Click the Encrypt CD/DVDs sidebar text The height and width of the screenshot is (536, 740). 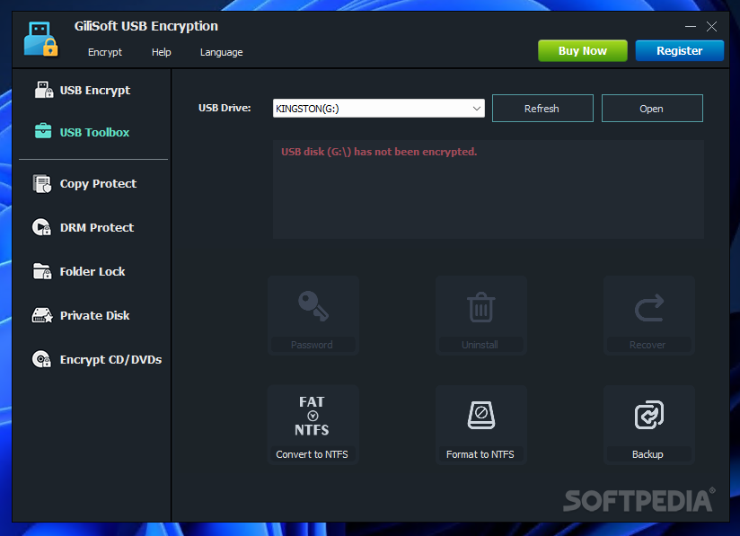[x=110, y=359]
